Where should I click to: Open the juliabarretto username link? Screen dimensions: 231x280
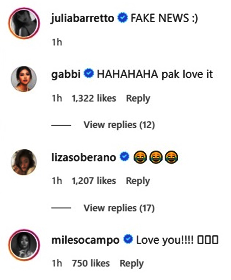point(83,18)
